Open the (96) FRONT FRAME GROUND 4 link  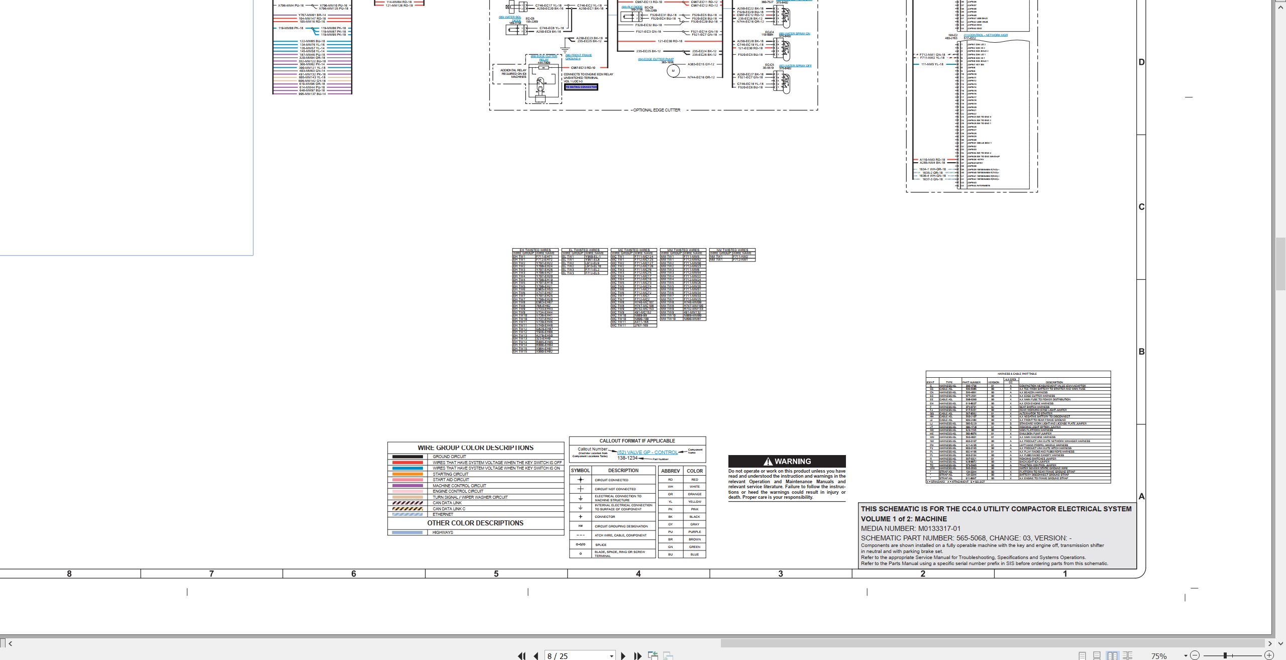(x=578, y=57)
